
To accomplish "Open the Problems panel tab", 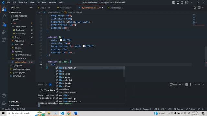I will tap(43, 85).
